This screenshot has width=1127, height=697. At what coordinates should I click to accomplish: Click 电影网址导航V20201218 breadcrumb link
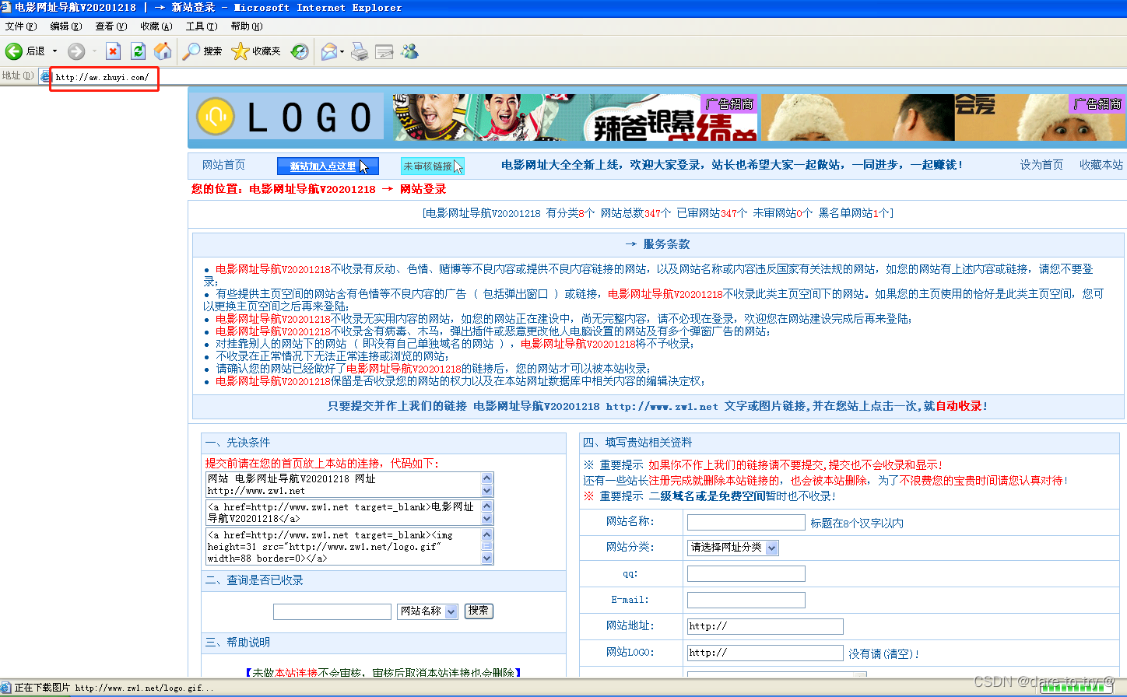[x=312, y=189]
